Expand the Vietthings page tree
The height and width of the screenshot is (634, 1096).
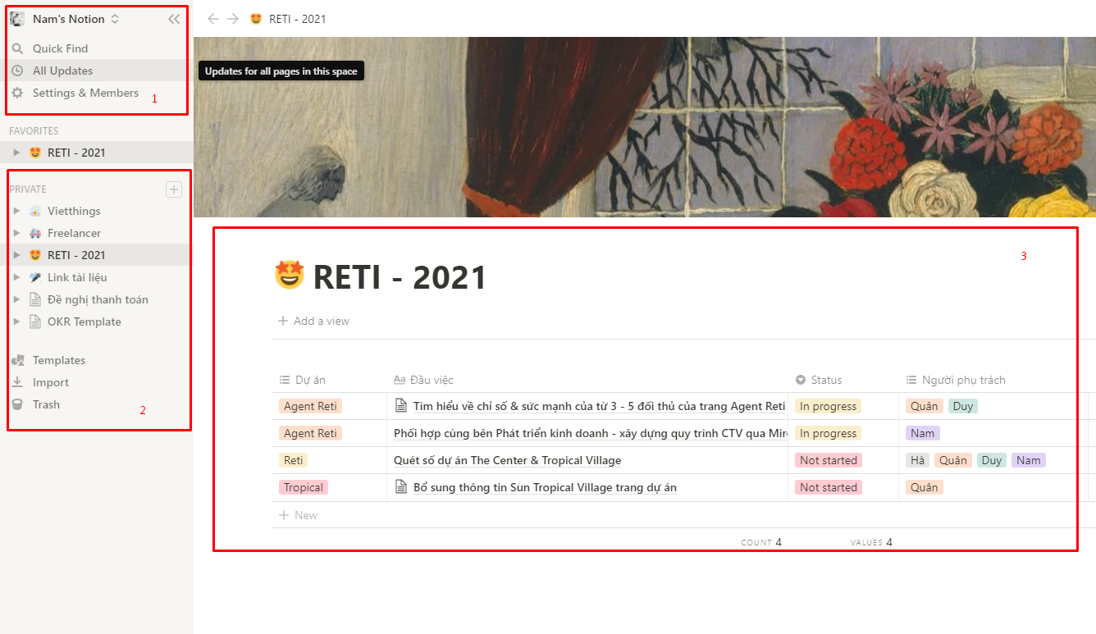(16, 211)
